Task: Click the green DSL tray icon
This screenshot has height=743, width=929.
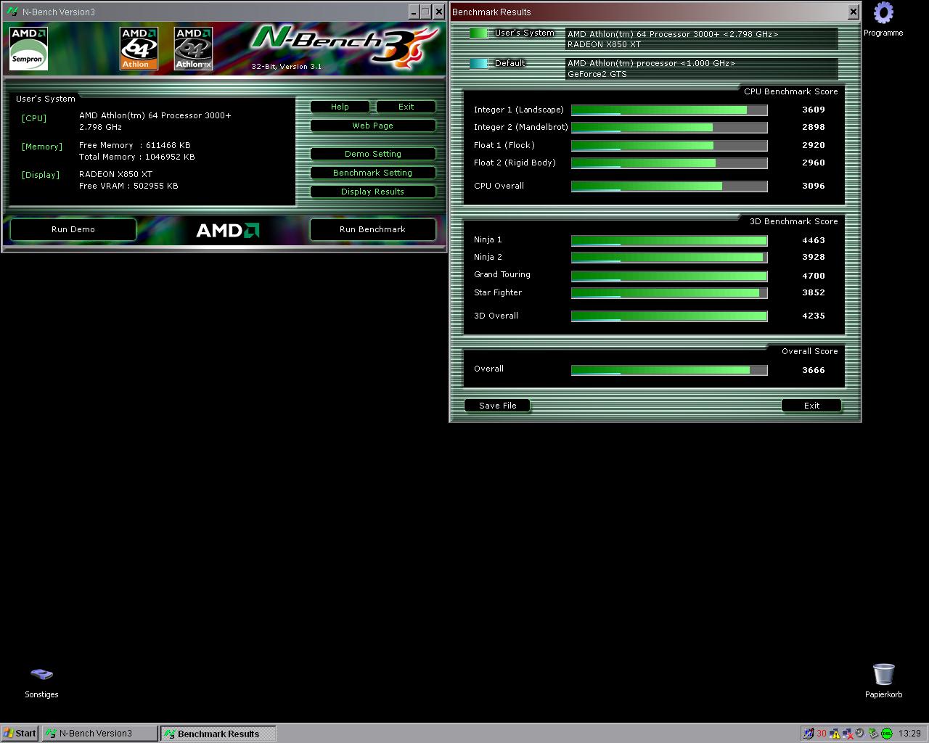Action: (x=886, y=734)
